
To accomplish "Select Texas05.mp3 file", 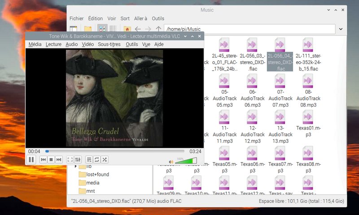I will (224, 160).
